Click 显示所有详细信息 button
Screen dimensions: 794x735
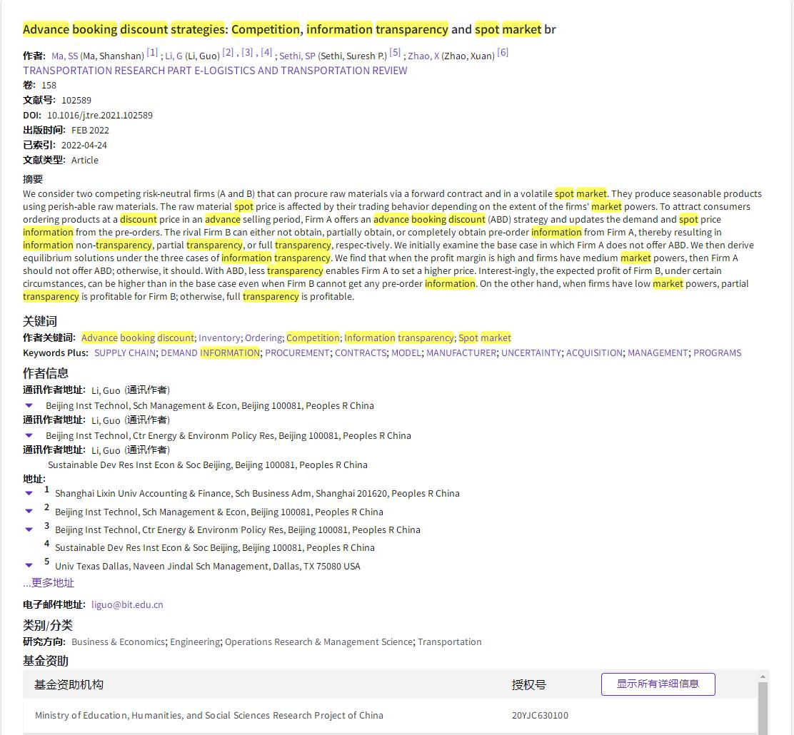[x=658, y=684]
